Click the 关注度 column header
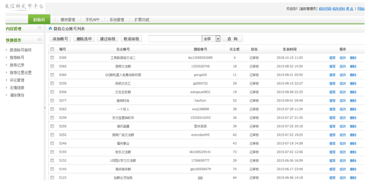This screenshot has width=371, height=186. pos(234,49)
